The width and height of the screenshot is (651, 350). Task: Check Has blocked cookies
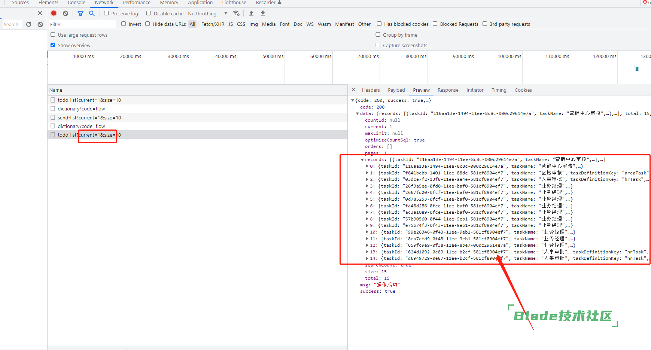(379, 24)
